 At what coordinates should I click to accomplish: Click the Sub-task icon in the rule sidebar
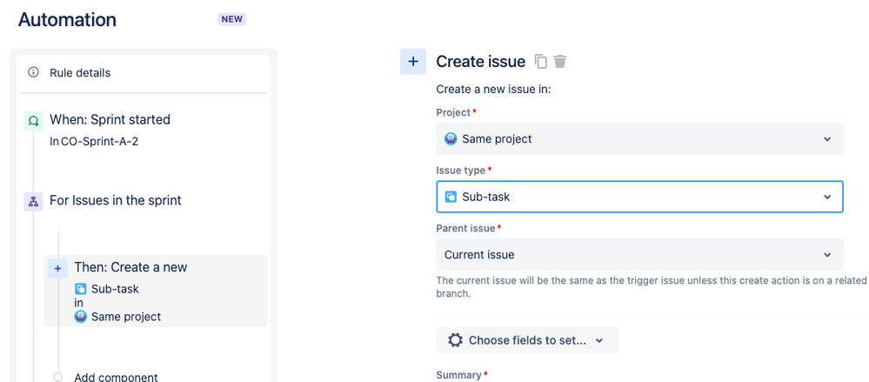point(80,289)
